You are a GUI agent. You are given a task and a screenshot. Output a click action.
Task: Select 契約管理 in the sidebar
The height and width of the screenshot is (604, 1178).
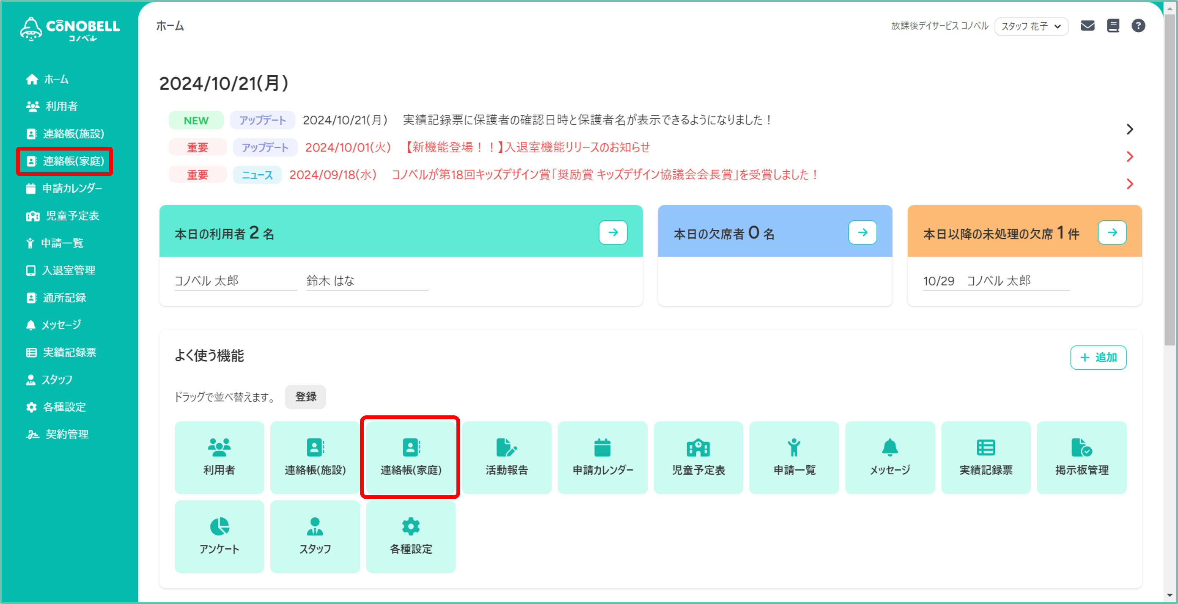pos(57,434)
